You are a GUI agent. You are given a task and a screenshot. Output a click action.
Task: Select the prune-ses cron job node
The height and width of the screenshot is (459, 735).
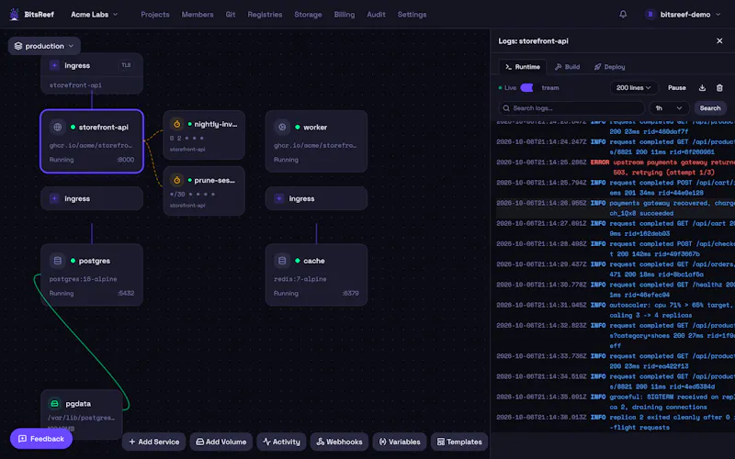[204, 191]
